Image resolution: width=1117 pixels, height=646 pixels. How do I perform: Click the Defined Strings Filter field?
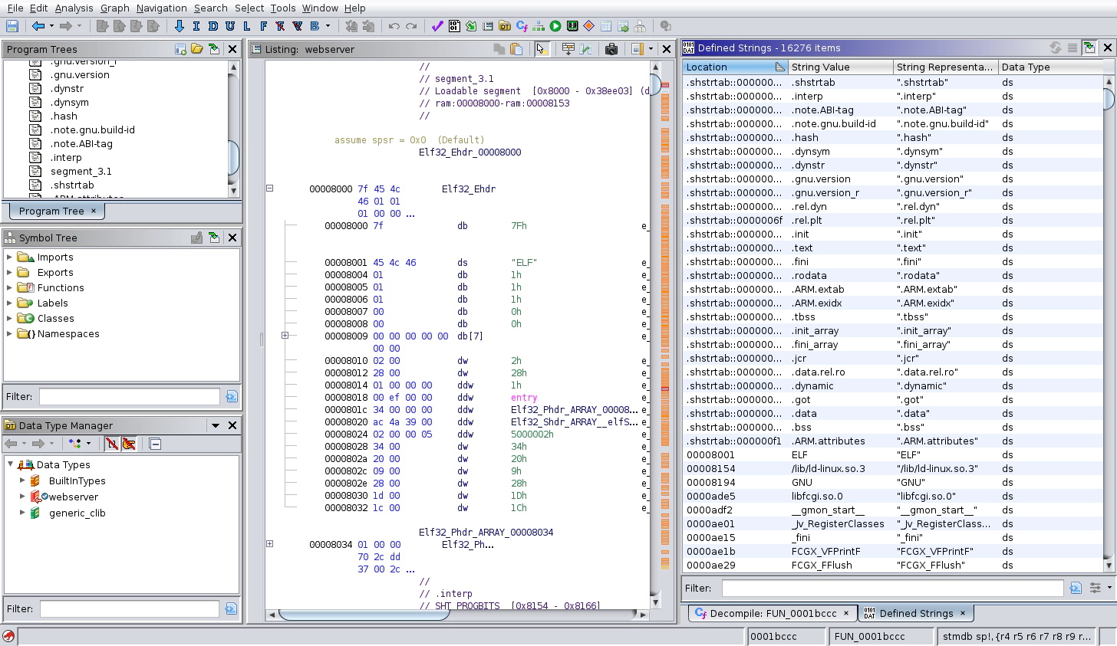tap(893, 588)
